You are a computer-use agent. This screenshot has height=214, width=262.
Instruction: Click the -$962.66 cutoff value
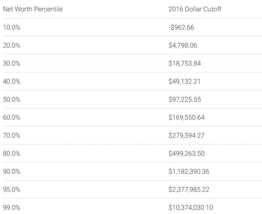point(181,27)
